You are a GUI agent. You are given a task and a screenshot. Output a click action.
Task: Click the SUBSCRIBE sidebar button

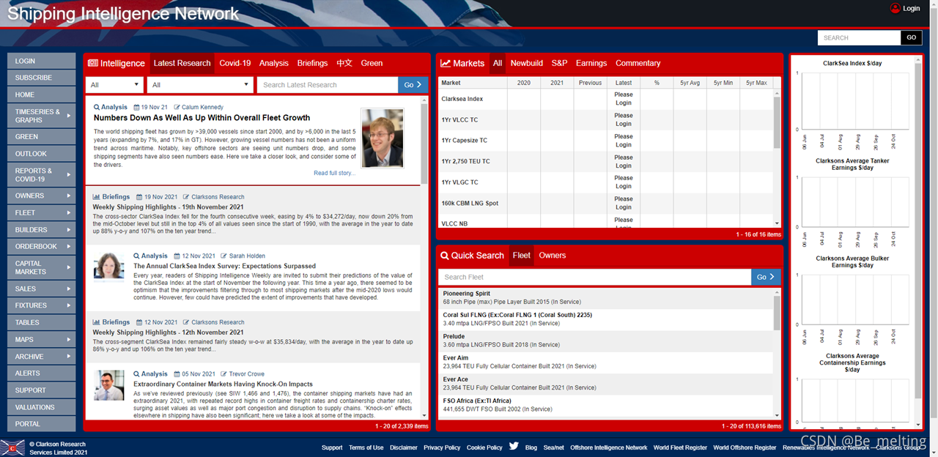[42, 78]
